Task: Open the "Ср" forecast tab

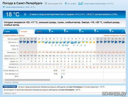Action: click(x=87, y=32)
